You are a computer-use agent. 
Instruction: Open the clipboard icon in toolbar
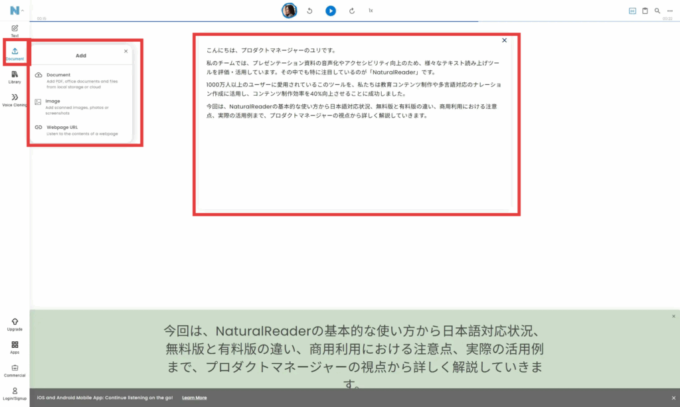click(x=645, y=11)
